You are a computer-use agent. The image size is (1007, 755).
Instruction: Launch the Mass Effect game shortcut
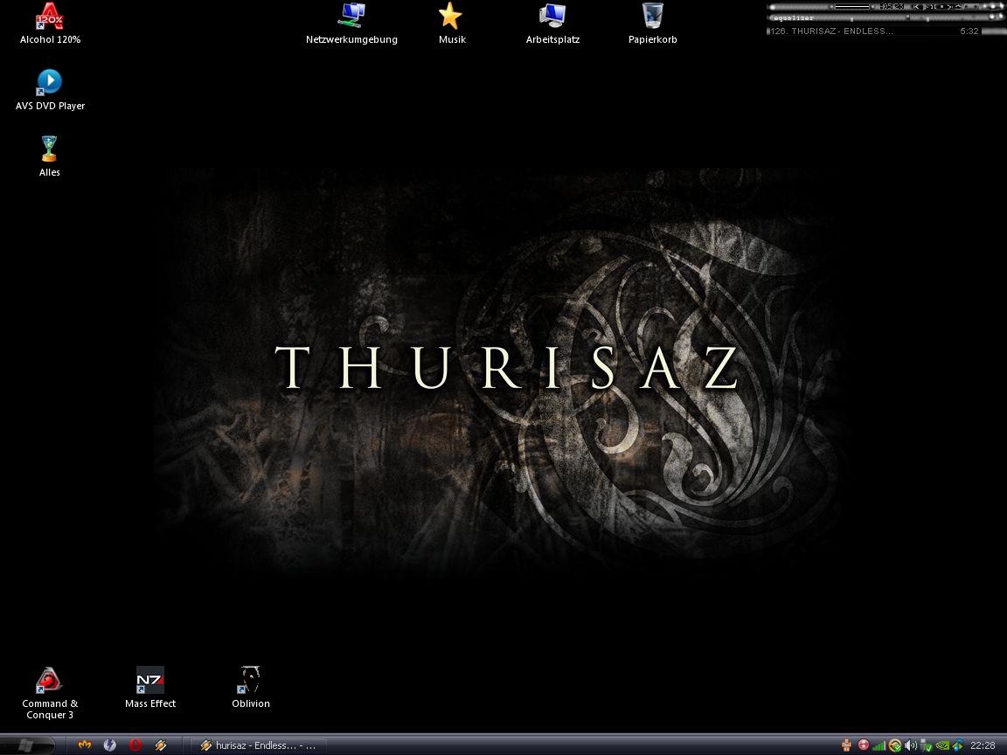(x=150, y=681)
